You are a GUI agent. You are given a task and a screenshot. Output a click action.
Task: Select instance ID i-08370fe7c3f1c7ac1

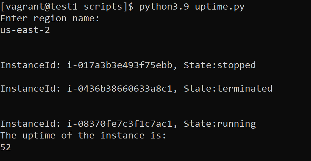pyautogui.click(x=120, y=124)
